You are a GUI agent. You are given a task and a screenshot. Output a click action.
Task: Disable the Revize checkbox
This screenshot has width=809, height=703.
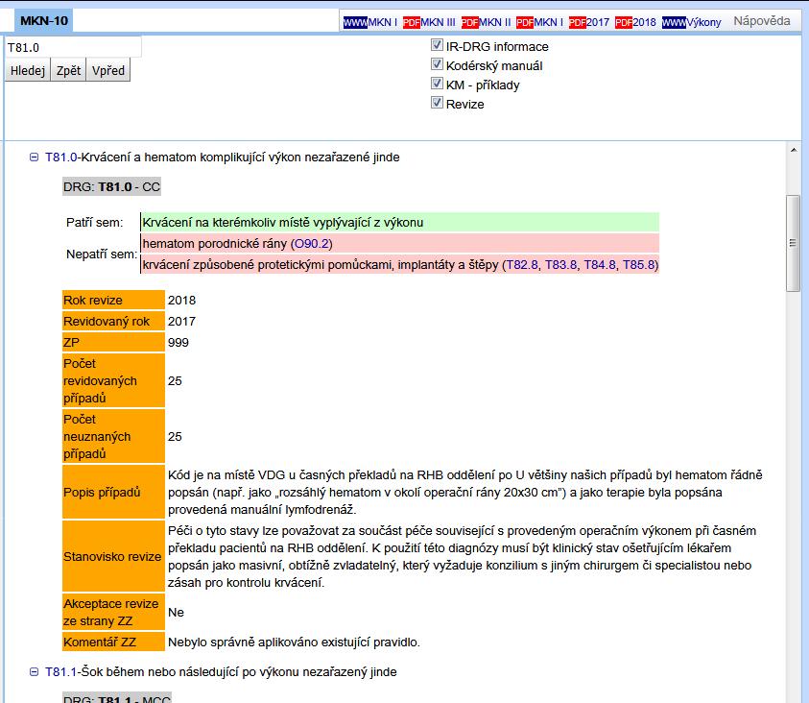tap(437, 103)
